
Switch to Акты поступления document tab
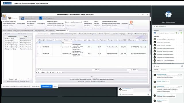pos(39,31)
